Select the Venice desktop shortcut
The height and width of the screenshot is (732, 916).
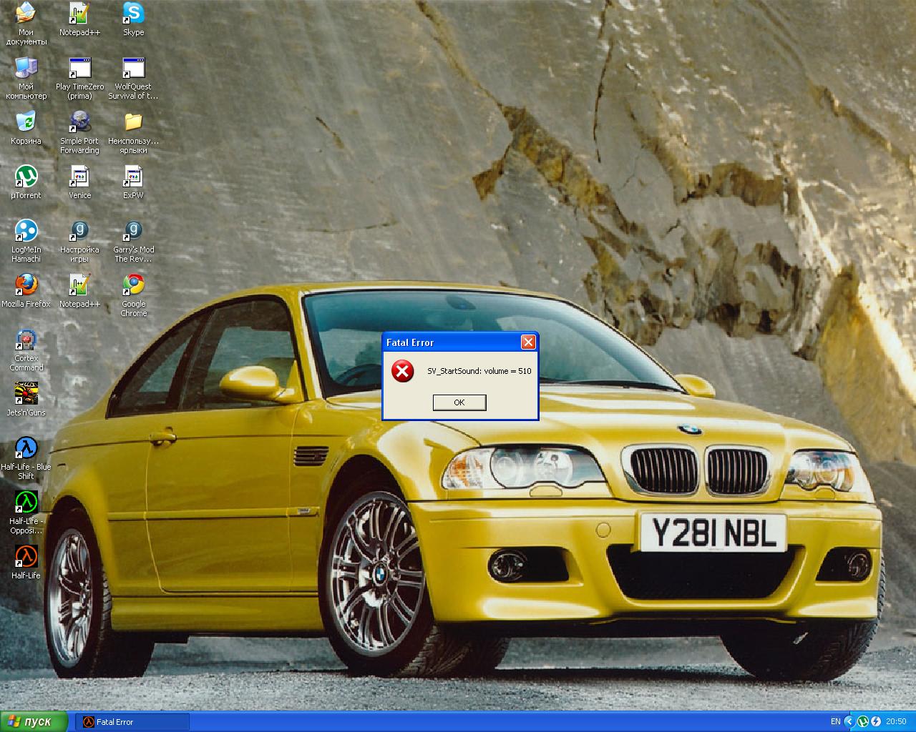[79, 182]
